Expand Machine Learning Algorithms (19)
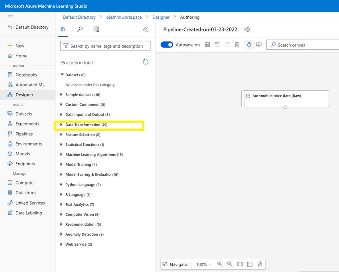This screenshot has width=339, height=272. 61,155
